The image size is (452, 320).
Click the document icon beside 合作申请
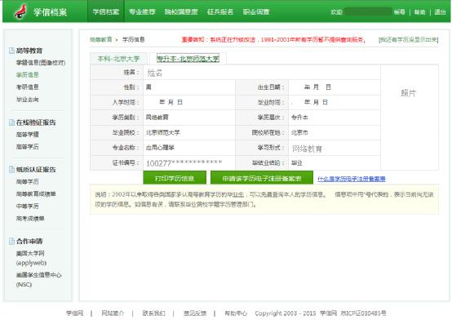pyautogui.click(x=11, y=241)
